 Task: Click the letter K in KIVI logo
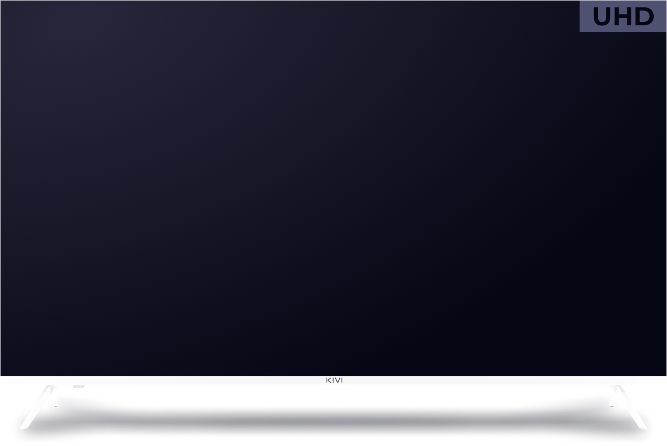pyautogui.click(x=328, y=380)
